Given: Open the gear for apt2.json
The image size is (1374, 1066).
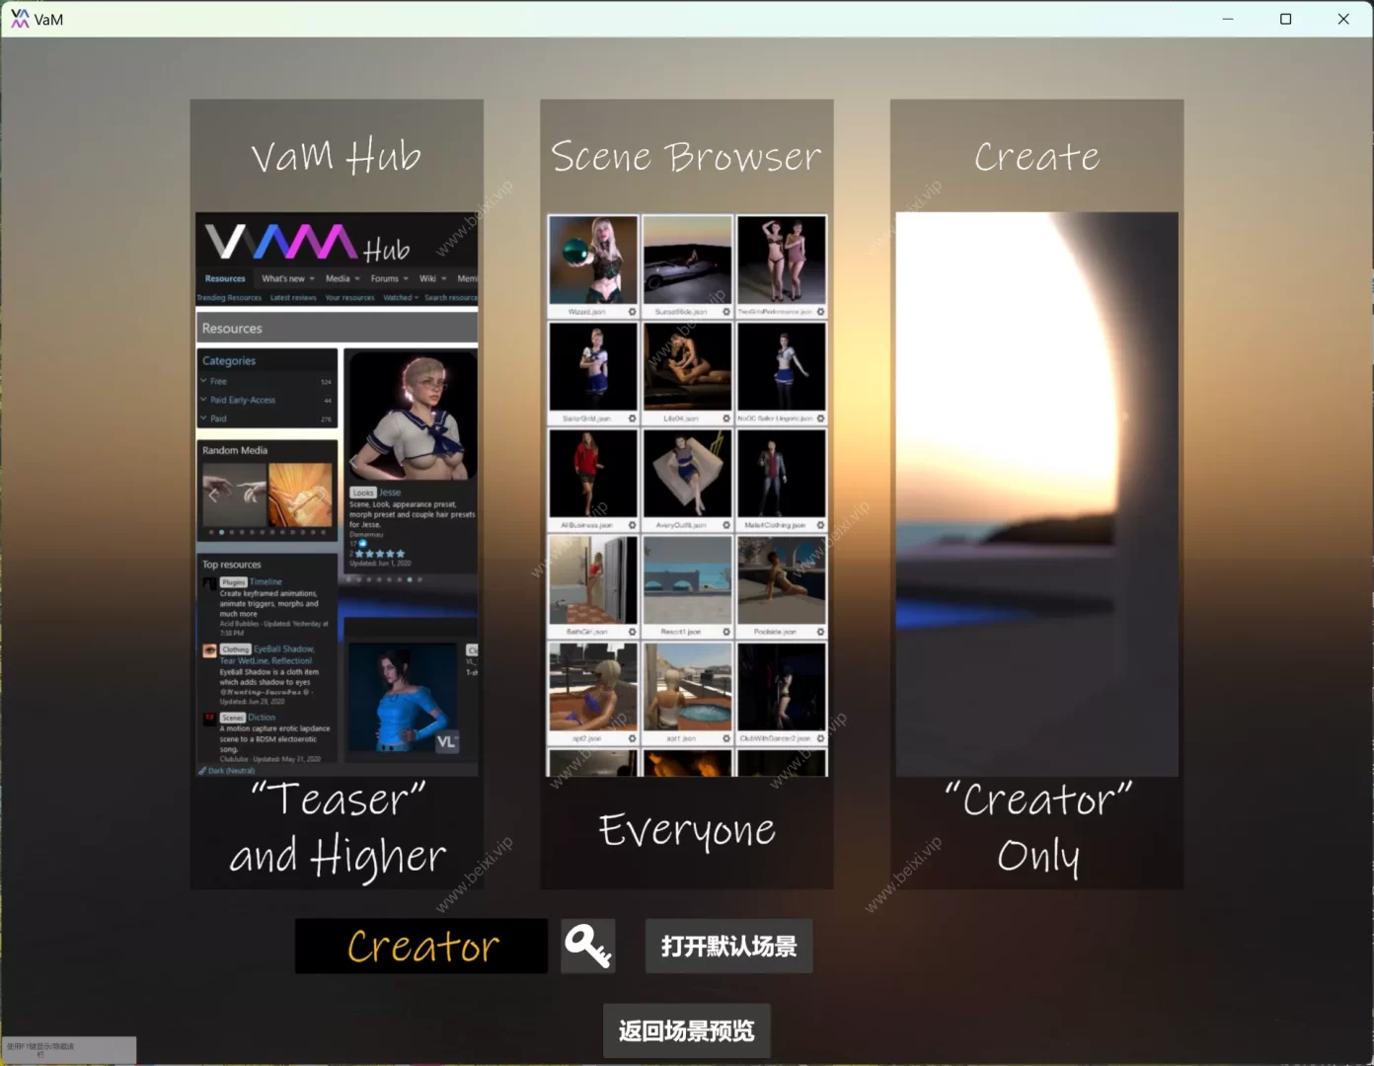Looking at the screenshot, I should click(x=632, y=738).
